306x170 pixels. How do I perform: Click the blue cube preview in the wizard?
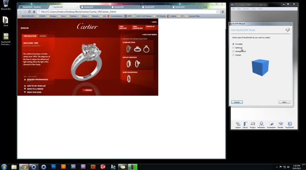260,68
